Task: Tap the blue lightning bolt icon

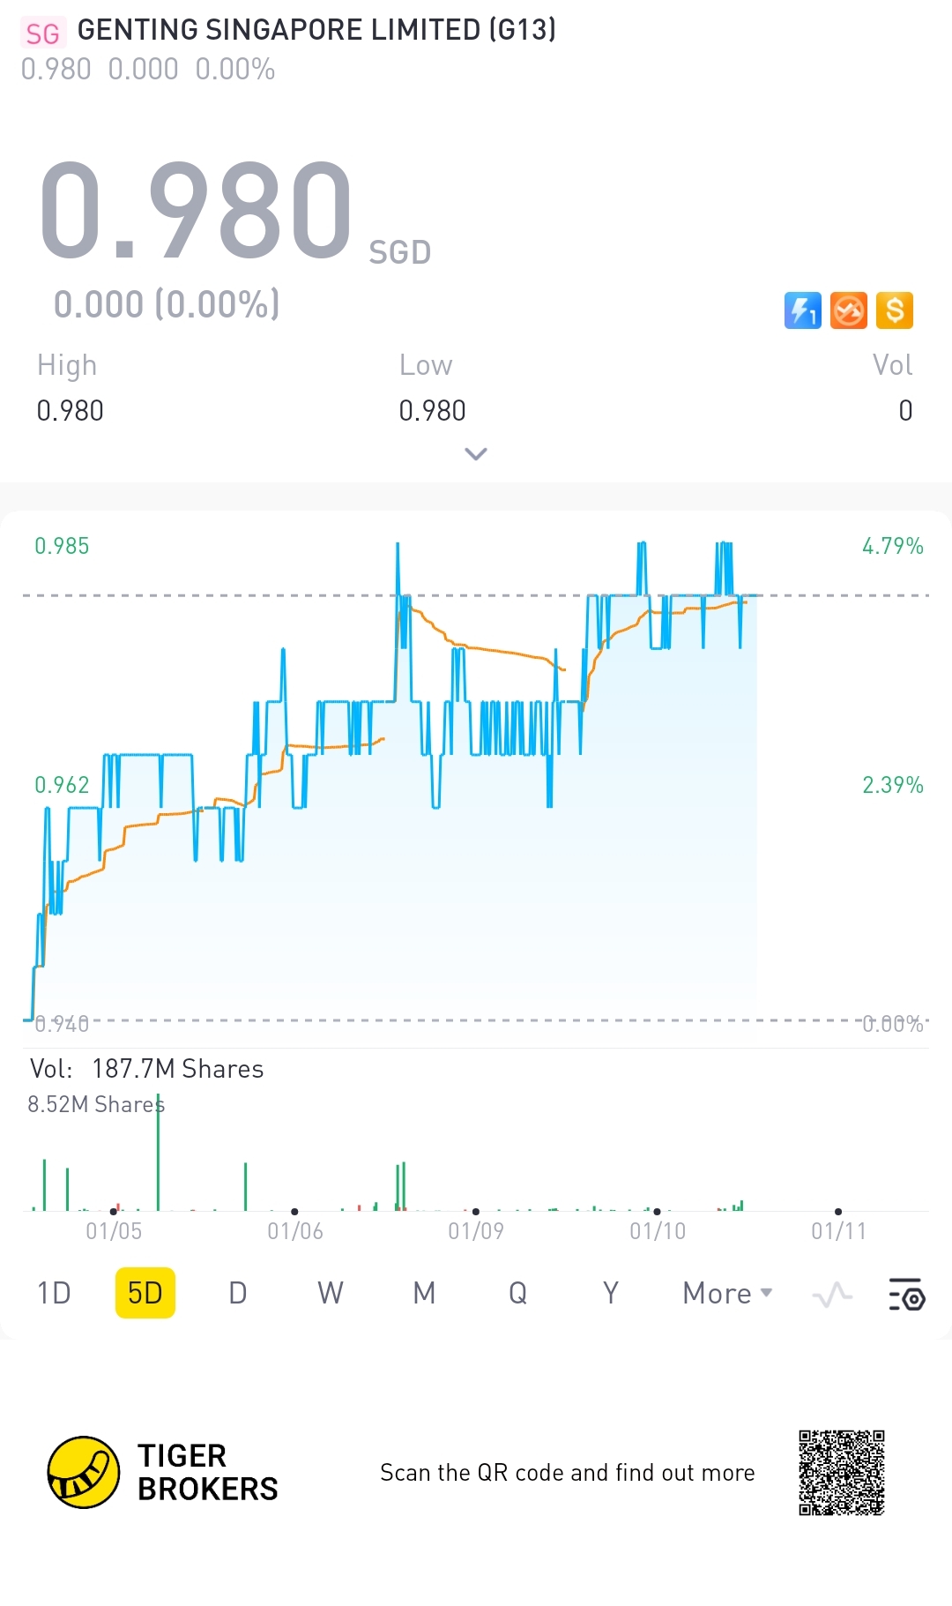Action: pyautogui.click(x=802, y=310)
